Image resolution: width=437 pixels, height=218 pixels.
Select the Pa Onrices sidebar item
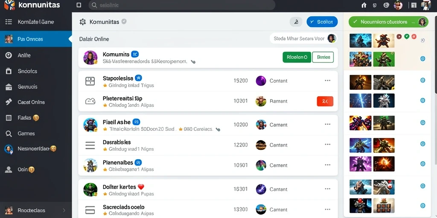pos(36,39)
